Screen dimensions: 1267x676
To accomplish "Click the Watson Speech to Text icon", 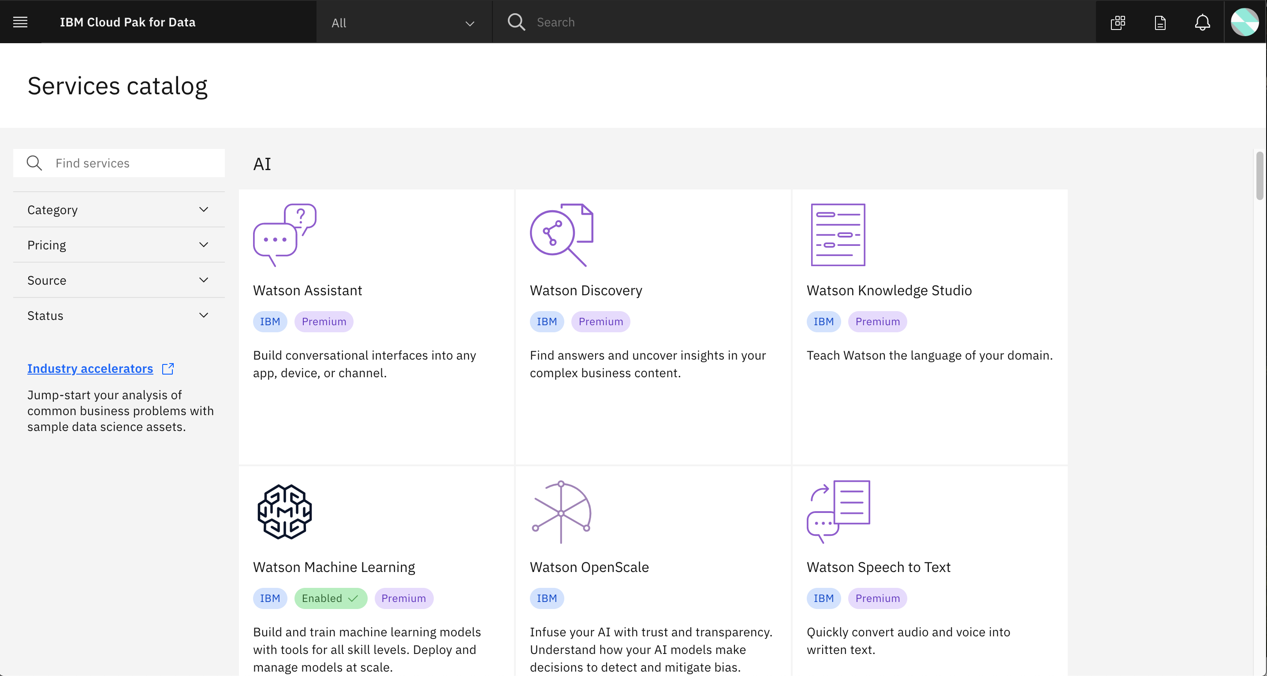I will pyautogui.click(x=838, y=512).
